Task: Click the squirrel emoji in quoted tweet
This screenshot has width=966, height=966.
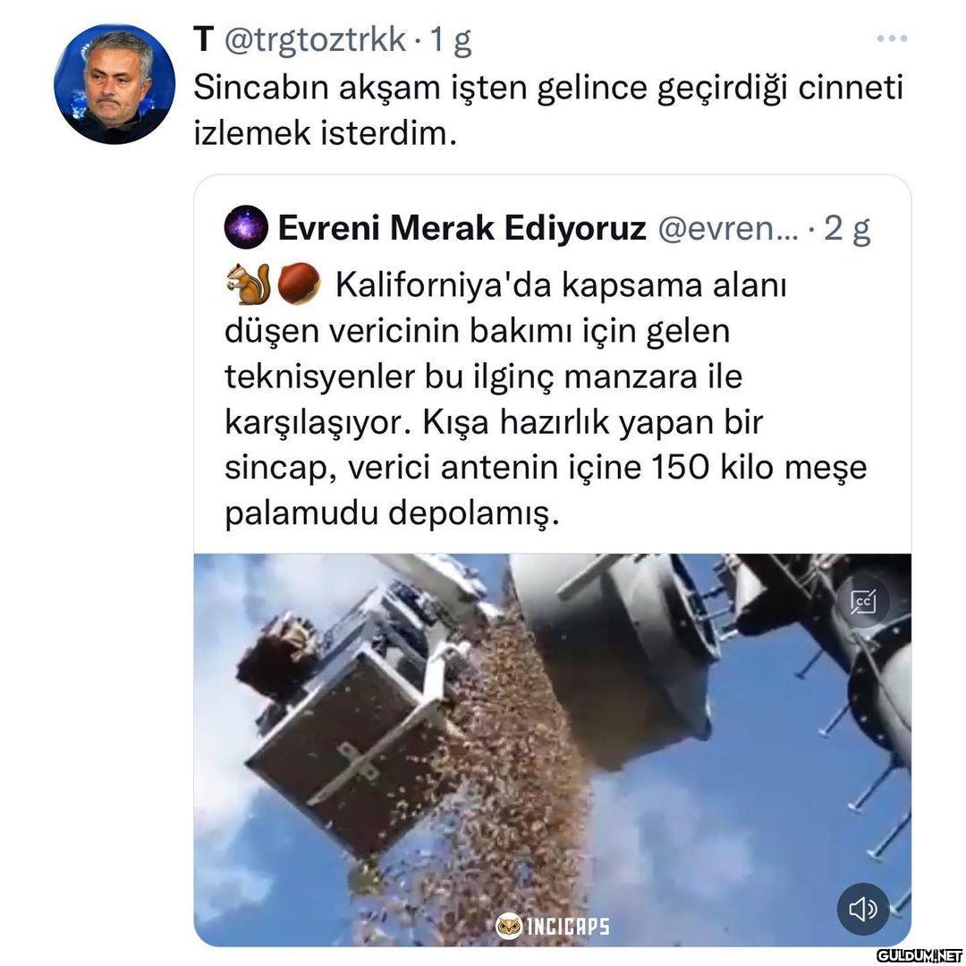Action: click(249, 284)
